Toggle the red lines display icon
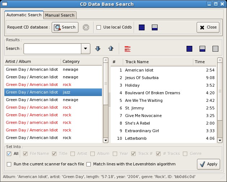The image size is (227, 182). click(127, 49)
